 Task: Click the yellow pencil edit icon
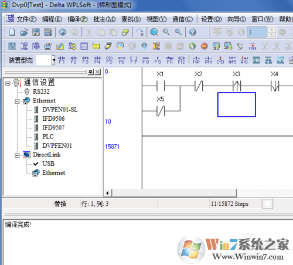(60, 46)
